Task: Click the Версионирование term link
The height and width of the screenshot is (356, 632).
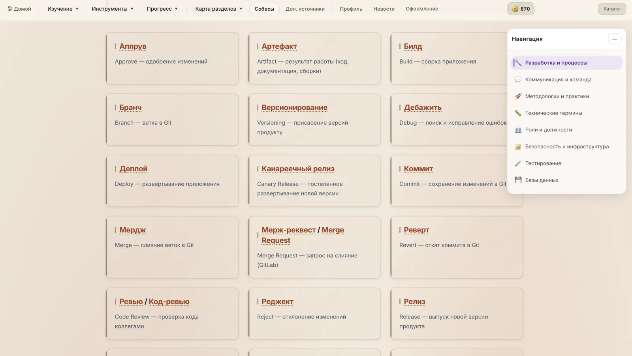Action: pos(294,108)
